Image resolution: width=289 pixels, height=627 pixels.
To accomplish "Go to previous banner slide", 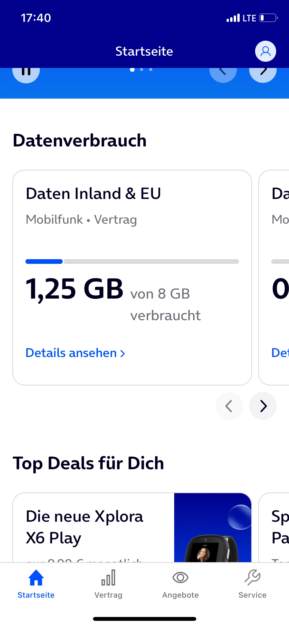I will (x=223, y=73).
